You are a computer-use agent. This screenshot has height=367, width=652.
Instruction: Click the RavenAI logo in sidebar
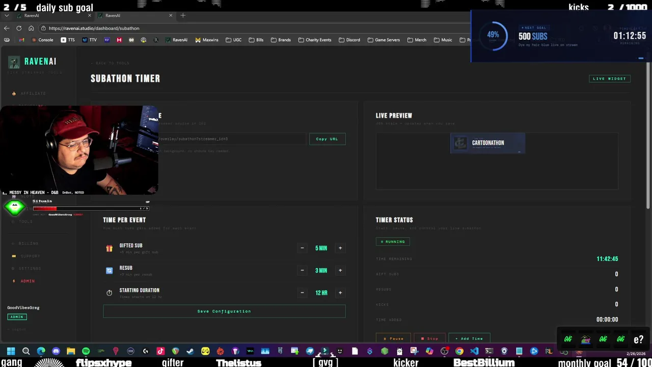[x=33, y=62]
